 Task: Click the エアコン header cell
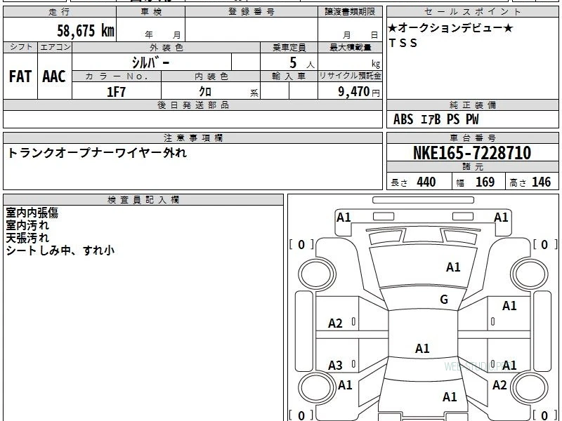tap(55, 47)
